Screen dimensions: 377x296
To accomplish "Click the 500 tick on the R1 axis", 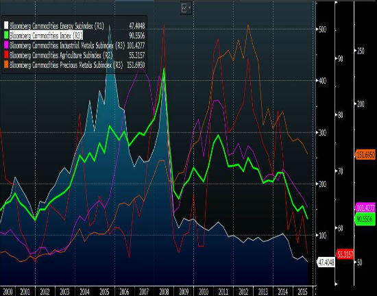I will coord(321,29).
